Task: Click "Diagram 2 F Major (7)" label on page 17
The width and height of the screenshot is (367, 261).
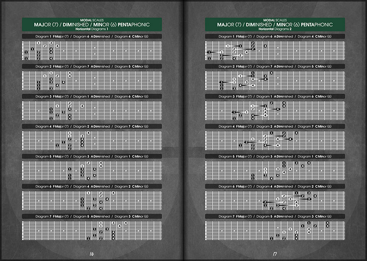Action: [235, 66]
